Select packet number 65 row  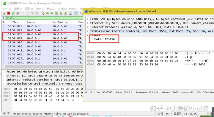coord(43,50)
